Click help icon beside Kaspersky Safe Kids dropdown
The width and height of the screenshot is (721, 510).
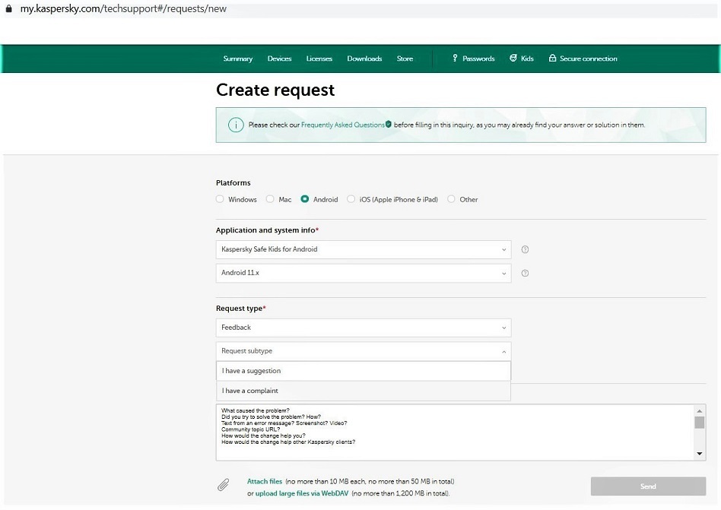tap(525, 249)
